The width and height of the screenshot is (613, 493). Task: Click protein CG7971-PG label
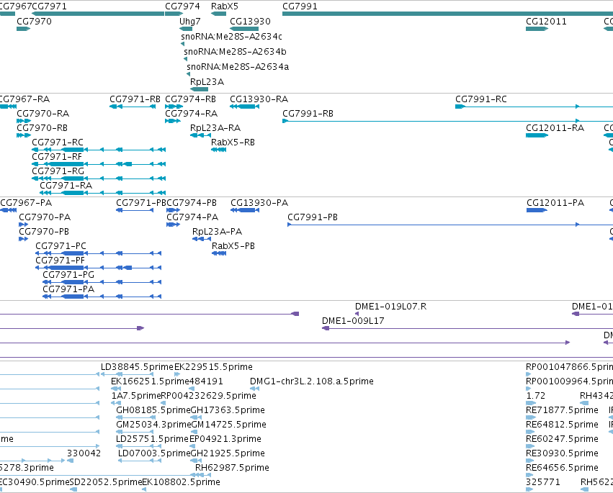tap(68, 276)
